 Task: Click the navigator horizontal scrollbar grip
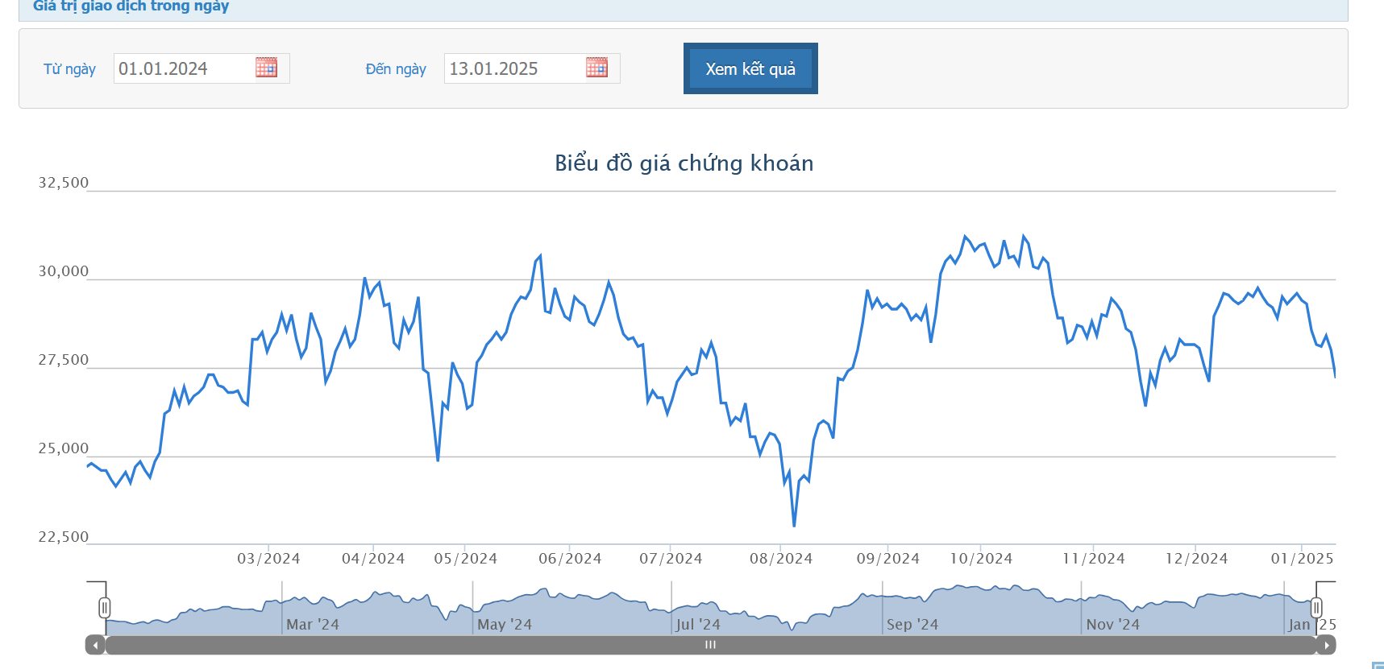pos(710,645)
